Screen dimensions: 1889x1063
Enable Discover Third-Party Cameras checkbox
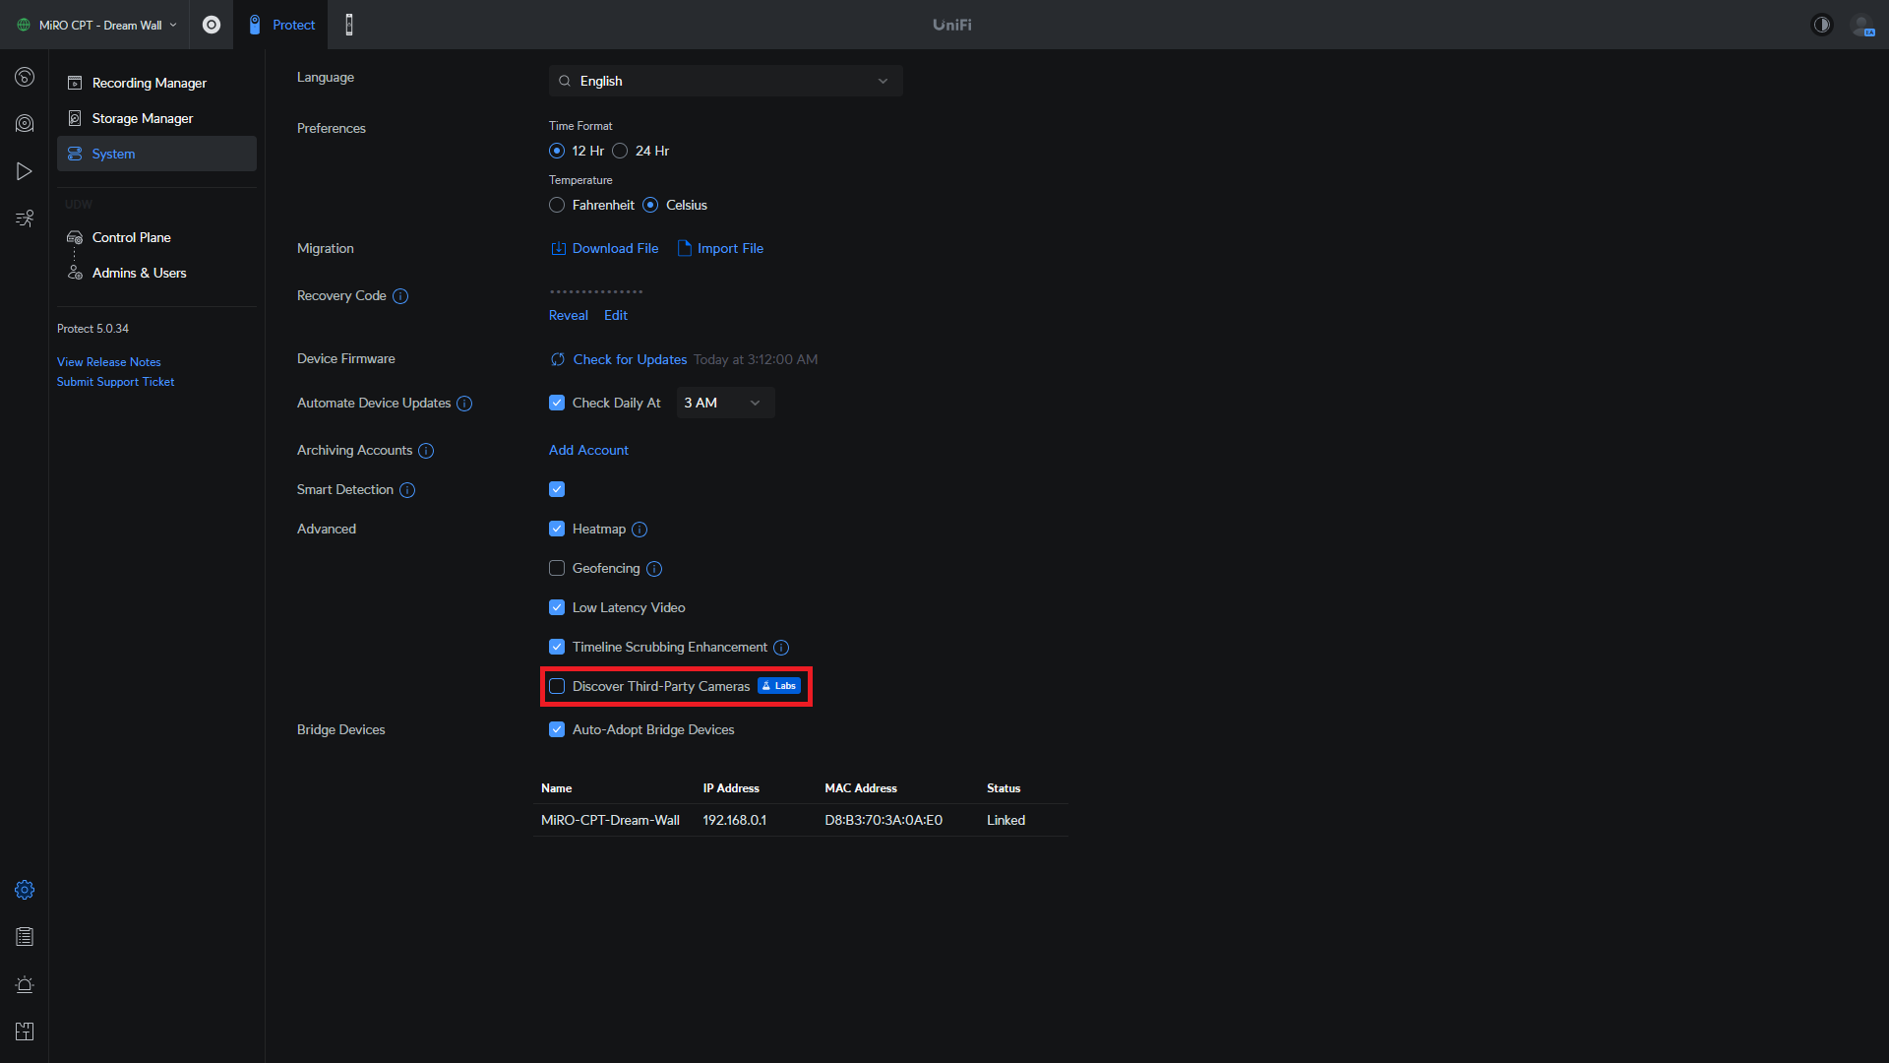[x=557, y=686]
